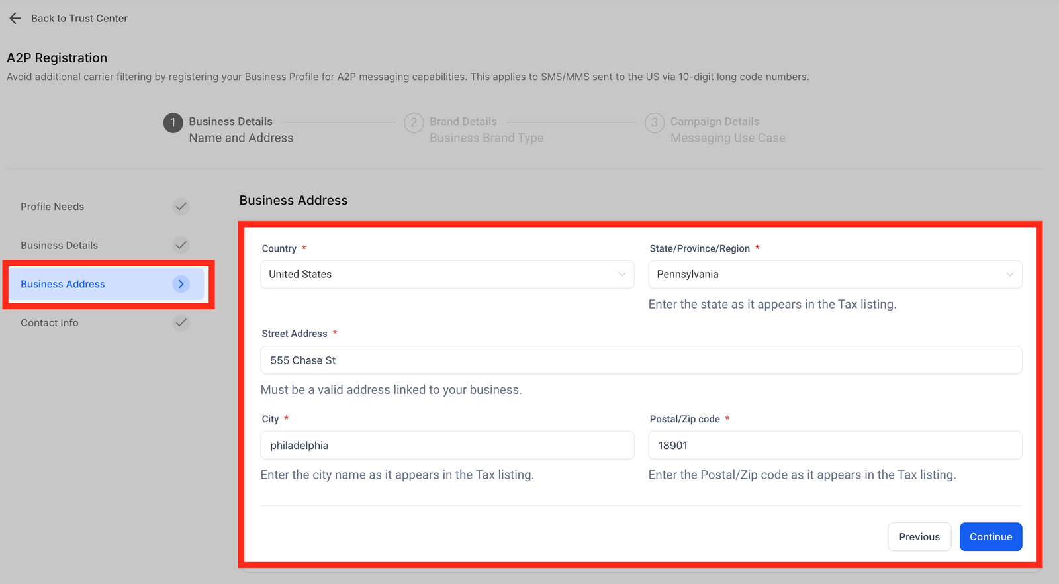
Task: Click the Contact Info checkmark icon
Action: click(181, 323)
